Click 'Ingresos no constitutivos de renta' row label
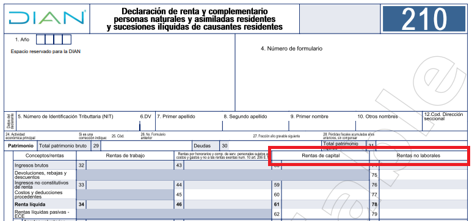The width and height of the screenshot is (472, 221). pyautogui.click(x=42, y=184)
